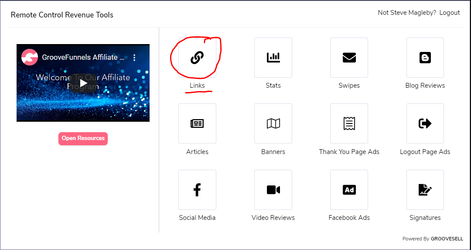471x250 pixels.
Task: Open the Facebook Ads 'Ad' icon
Action: [x=349, y=190]
